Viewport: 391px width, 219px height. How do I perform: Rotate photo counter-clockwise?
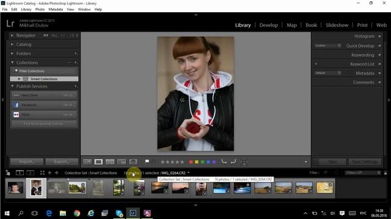(x=224, y=162)
